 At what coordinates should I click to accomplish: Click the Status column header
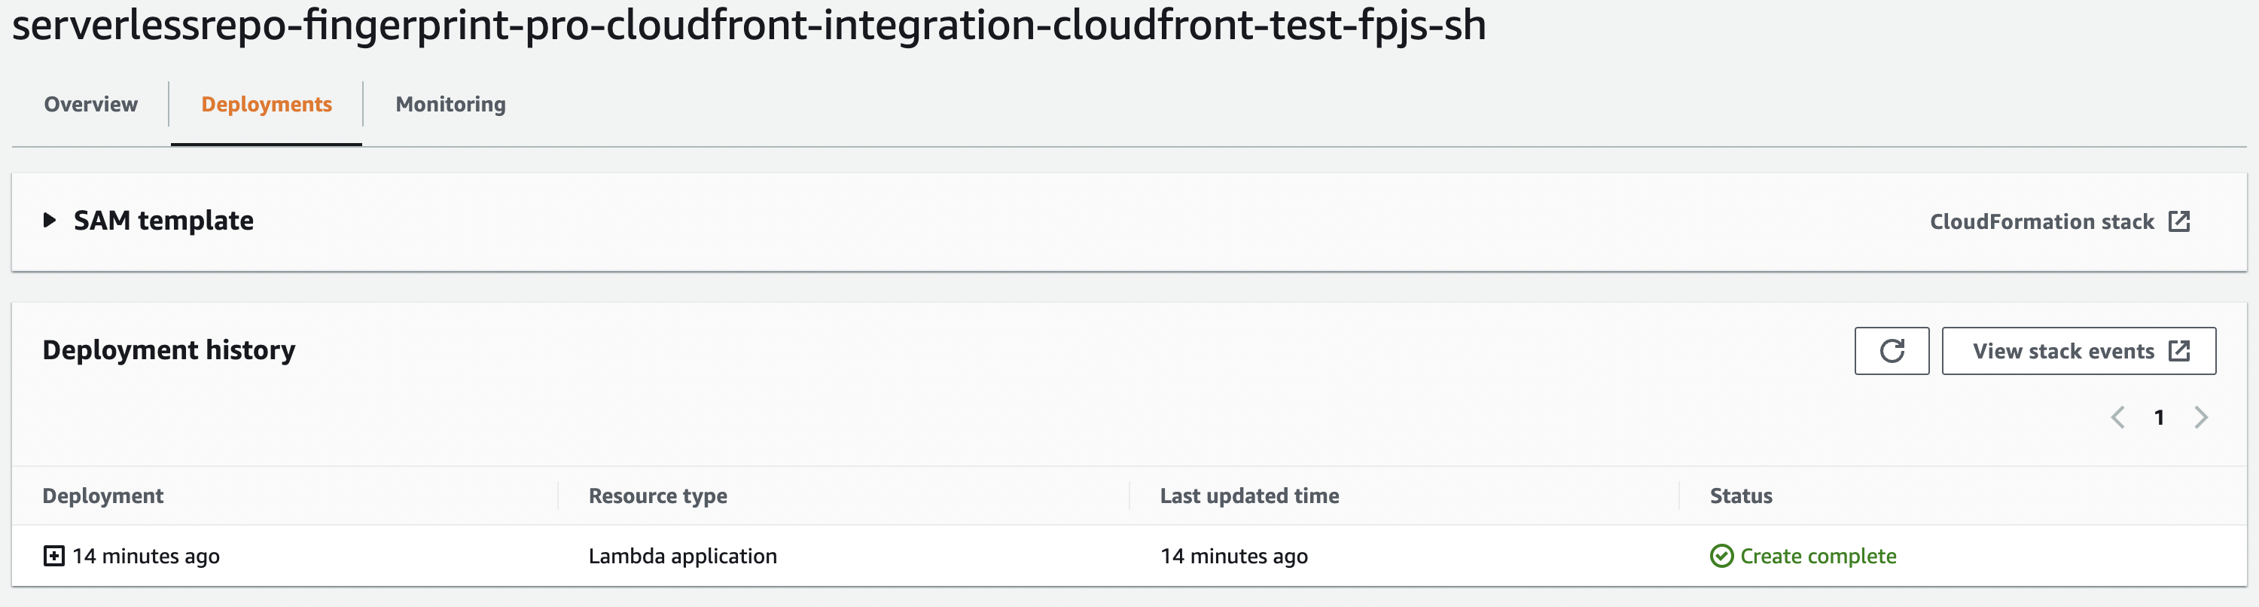click(x=1741, y=496)
